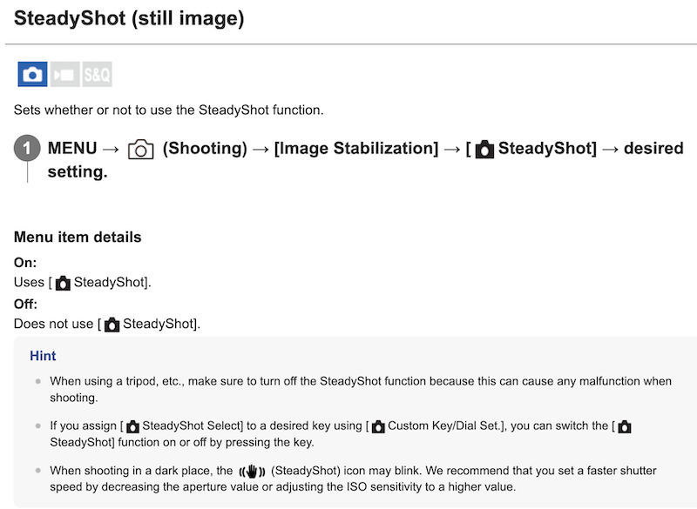697x509 pixels.
Task: Click camera icon before SteadyShot in step heading
Action: click(x=484, y=150)
